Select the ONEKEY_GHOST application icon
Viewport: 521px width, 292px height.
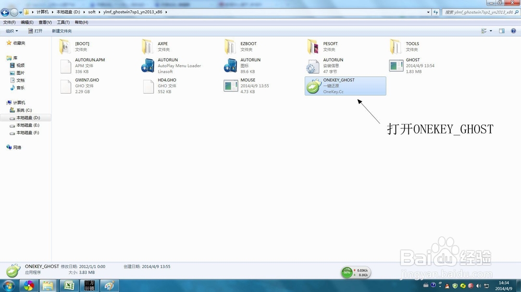click(313, 86)
